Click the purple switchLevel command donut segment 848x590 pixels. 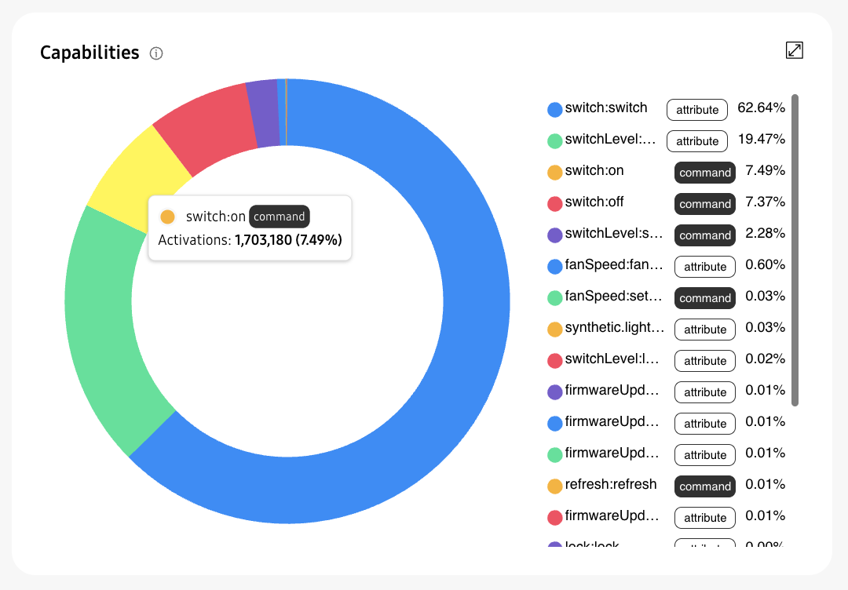coord(264,114)
